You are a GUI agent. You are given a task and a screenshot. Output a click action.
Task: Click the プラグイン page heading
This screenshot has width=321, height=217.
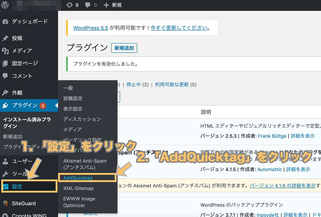click(x=87, y=48)
